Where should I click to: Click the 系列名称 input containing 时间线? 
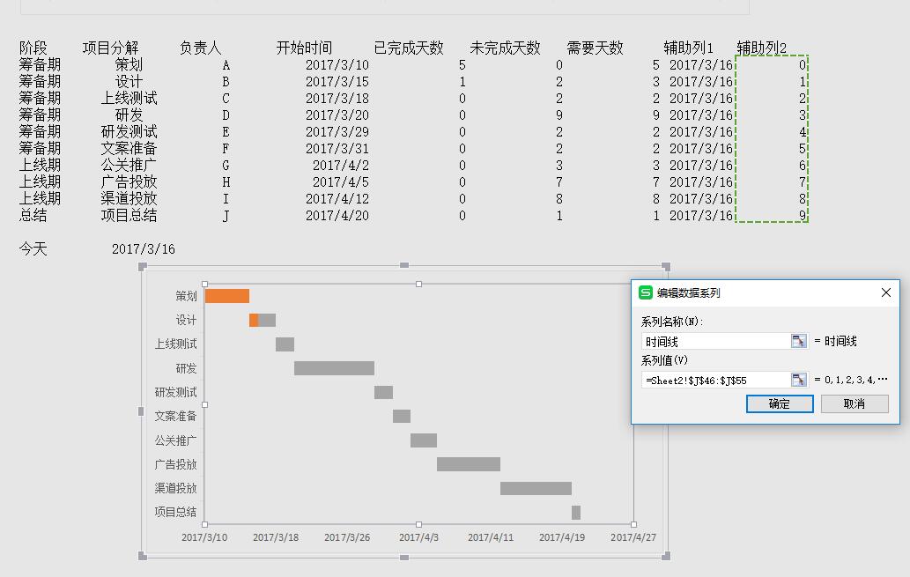[x=715, y=341]
